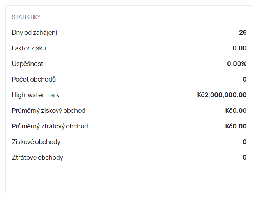Click the Kč2,000,000.00 high-water value
Screen dimensions: 257x201
point(222,95)
